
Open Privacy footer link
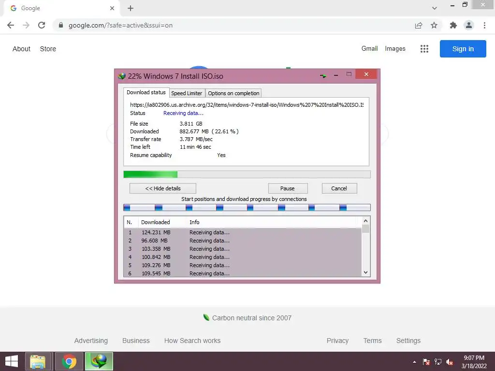(337, 341)
